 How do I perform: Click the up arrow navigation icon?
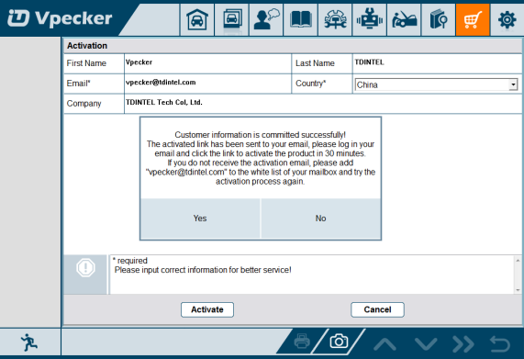[x=385, y=343]
